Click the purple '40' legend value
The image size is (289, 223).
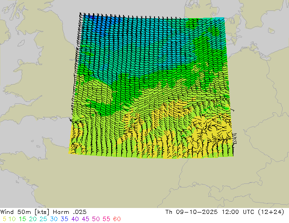(x=75, y=219)
